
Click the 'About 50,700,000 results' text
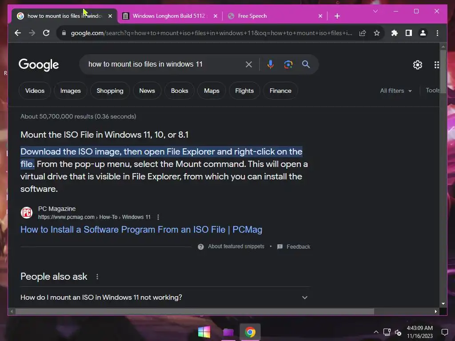point(78,117)
